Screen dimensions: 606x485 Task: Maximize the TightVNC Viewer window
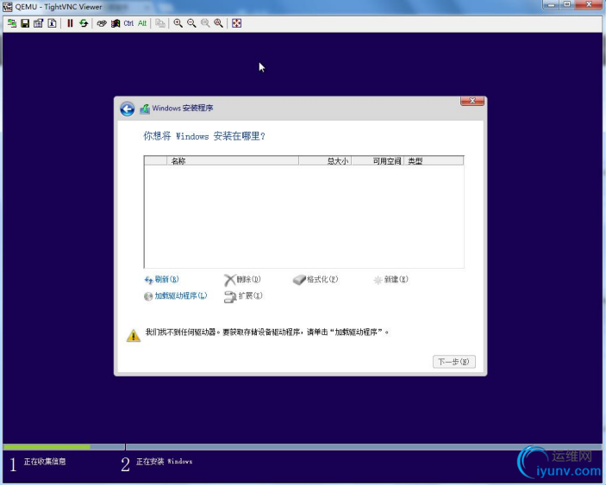[567, 4]
